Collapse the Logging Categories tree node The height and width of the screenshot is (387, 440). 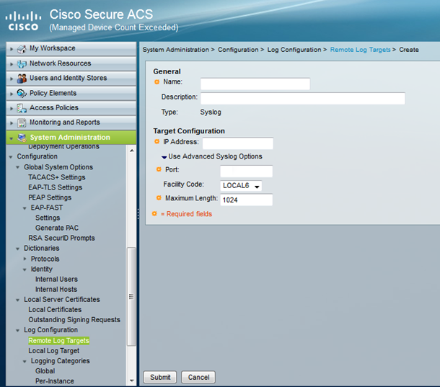(25, 362)
